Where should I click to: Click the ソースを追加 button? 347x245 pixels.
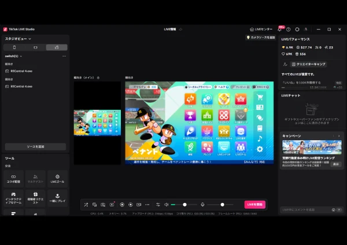tap(35, 146)
